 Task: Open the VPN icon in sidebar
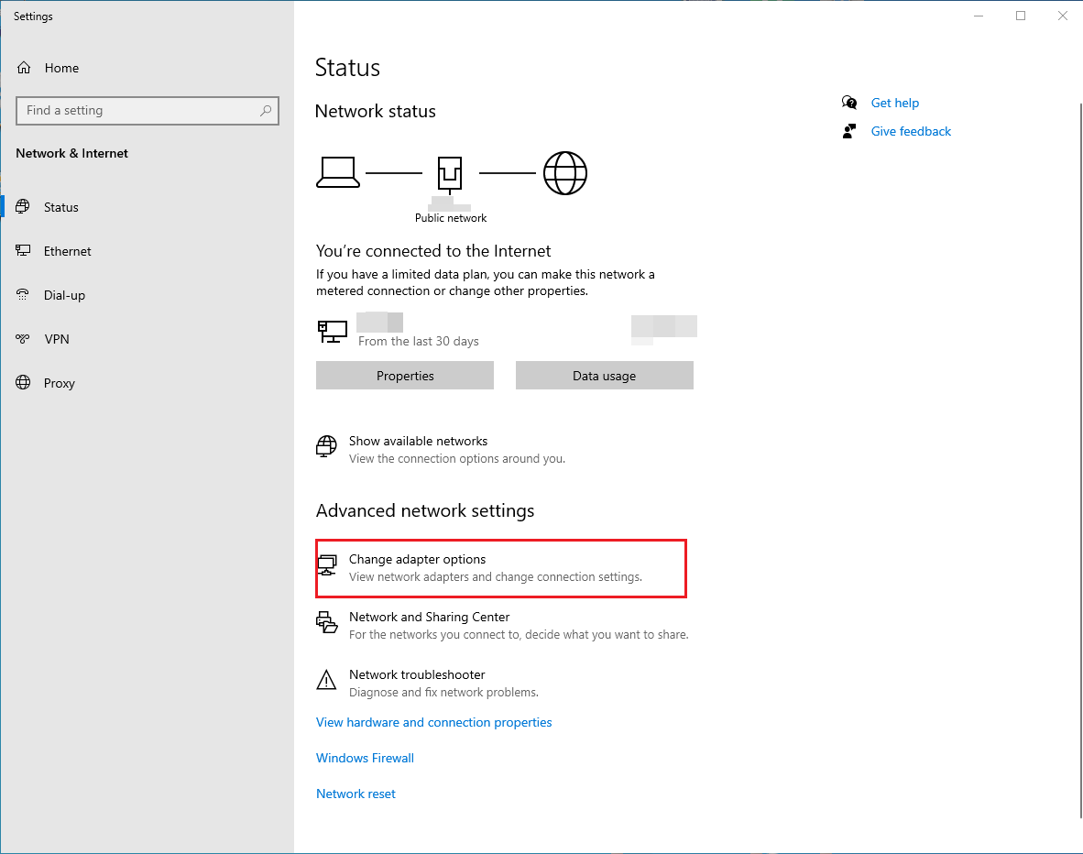coord(24,339)
